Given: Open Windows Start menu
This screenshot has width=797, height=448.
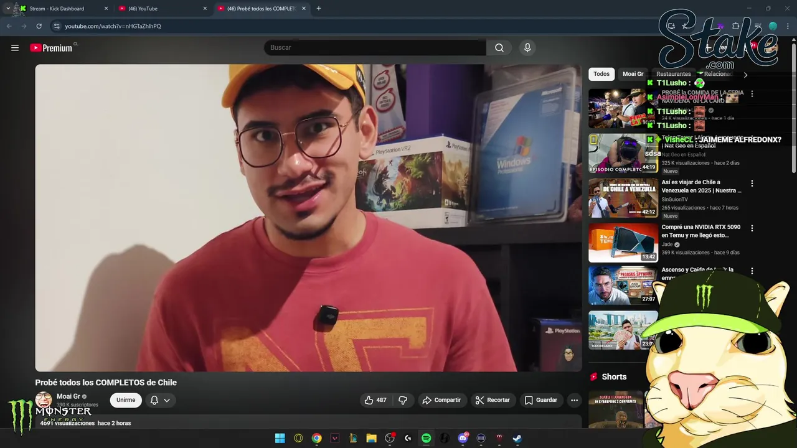Looking at the screenshot, I should click(280, 438).
